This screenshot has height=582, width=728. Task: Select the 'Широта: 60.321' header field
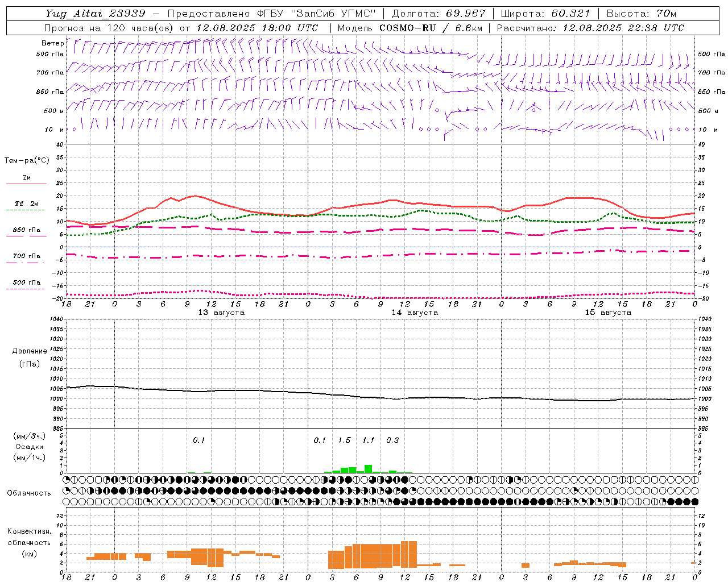(x=545, y=14)
